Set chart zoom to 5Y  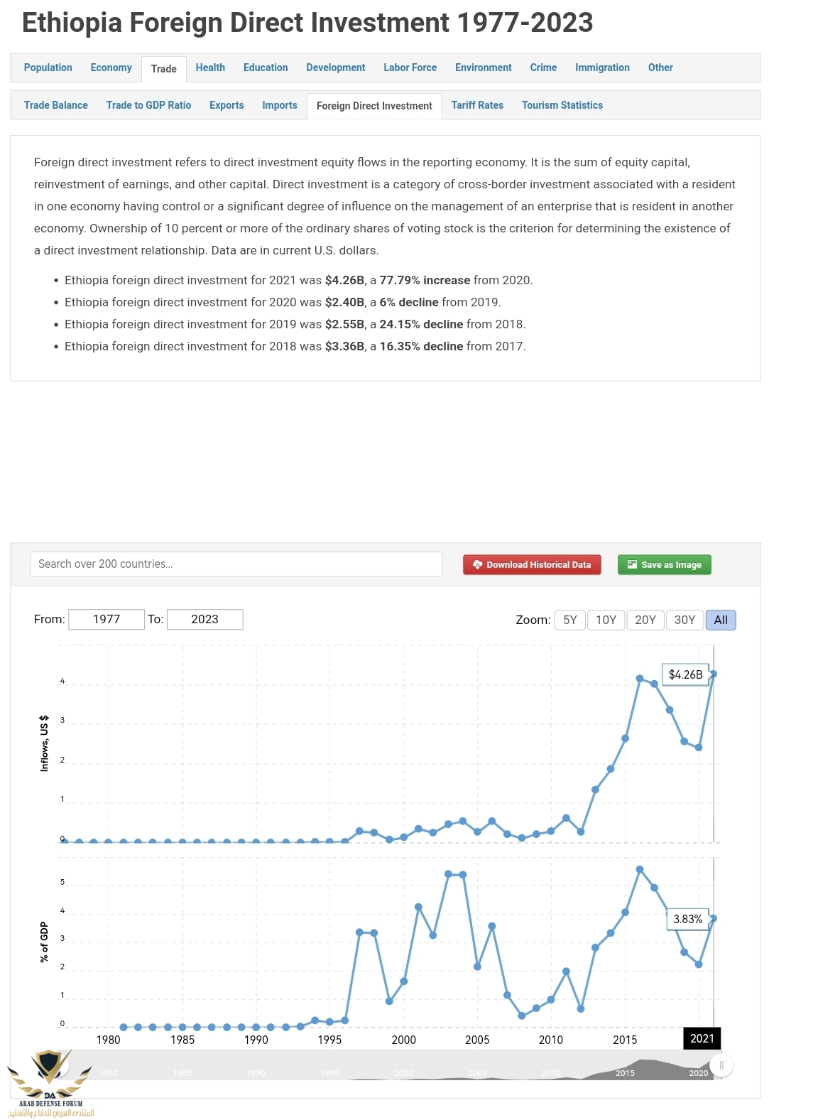[x=569, y=620]
